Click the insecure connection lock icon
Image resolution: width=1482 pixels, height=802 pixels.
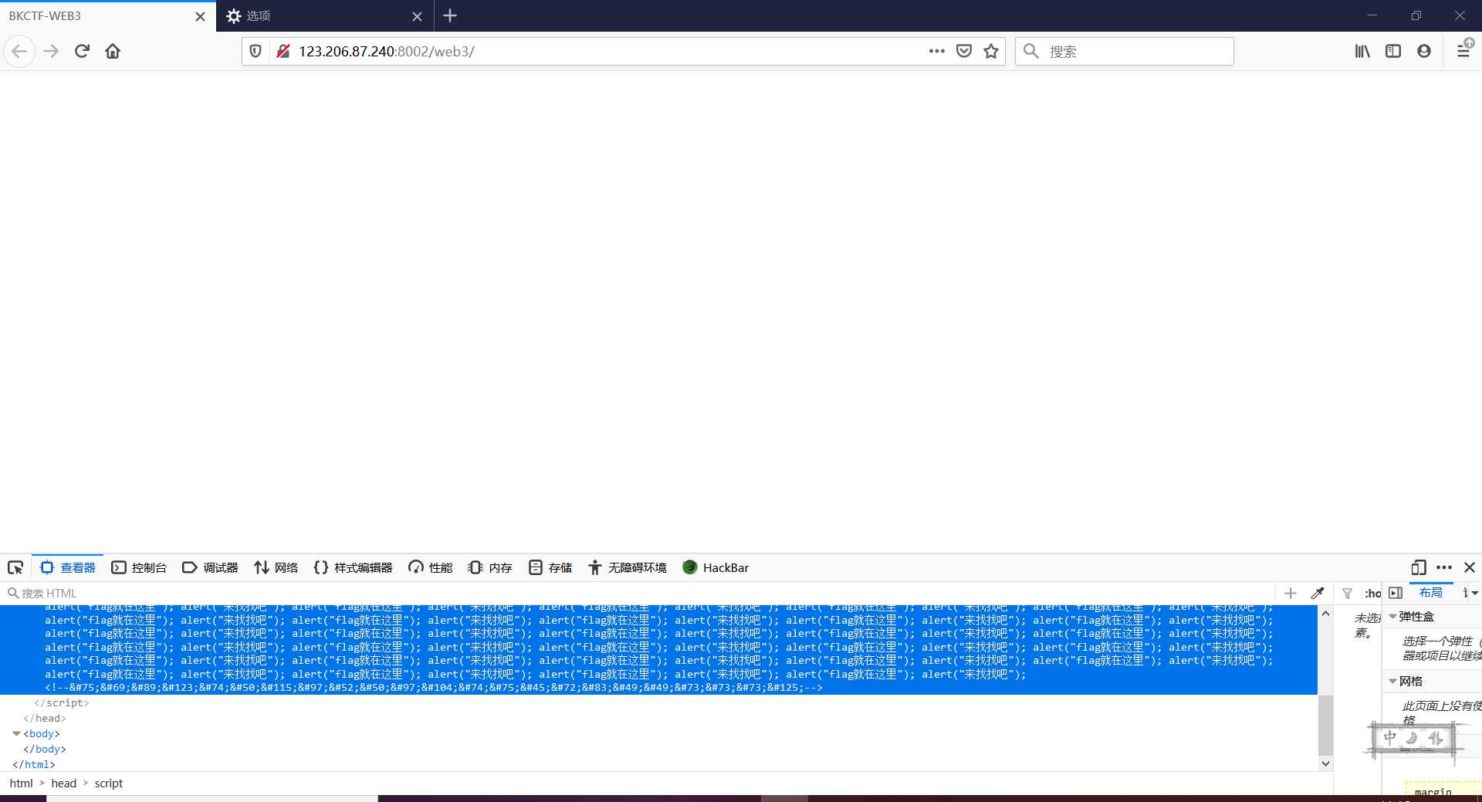(283, 51)
